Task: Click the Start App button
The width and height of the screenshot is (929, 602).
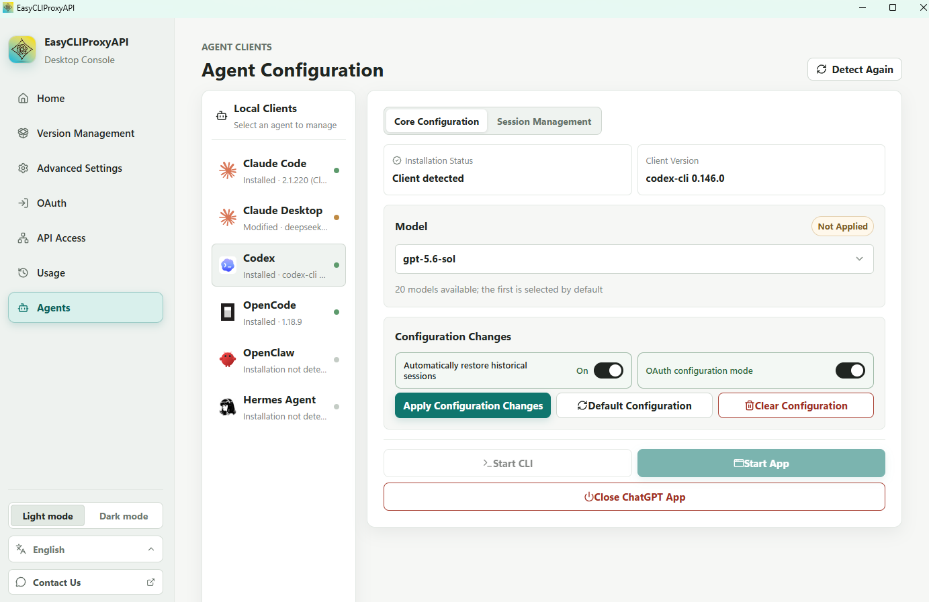Action: click(x=761, y=463)
